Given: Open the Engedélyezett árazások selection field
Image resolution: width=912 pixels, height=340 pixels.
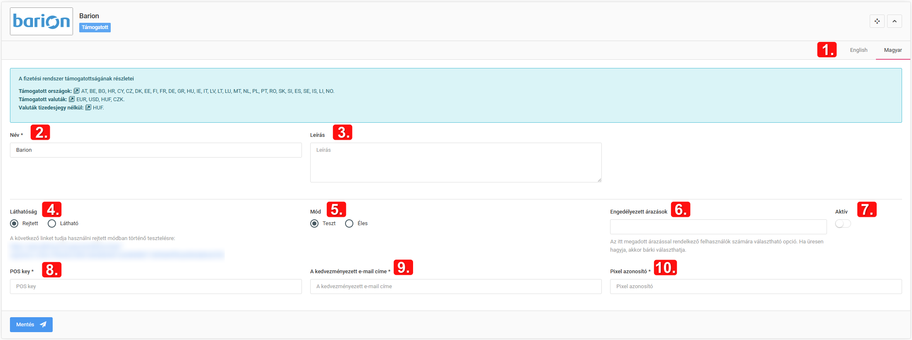Looking at the screenshot, I should [x=718, y=227].
